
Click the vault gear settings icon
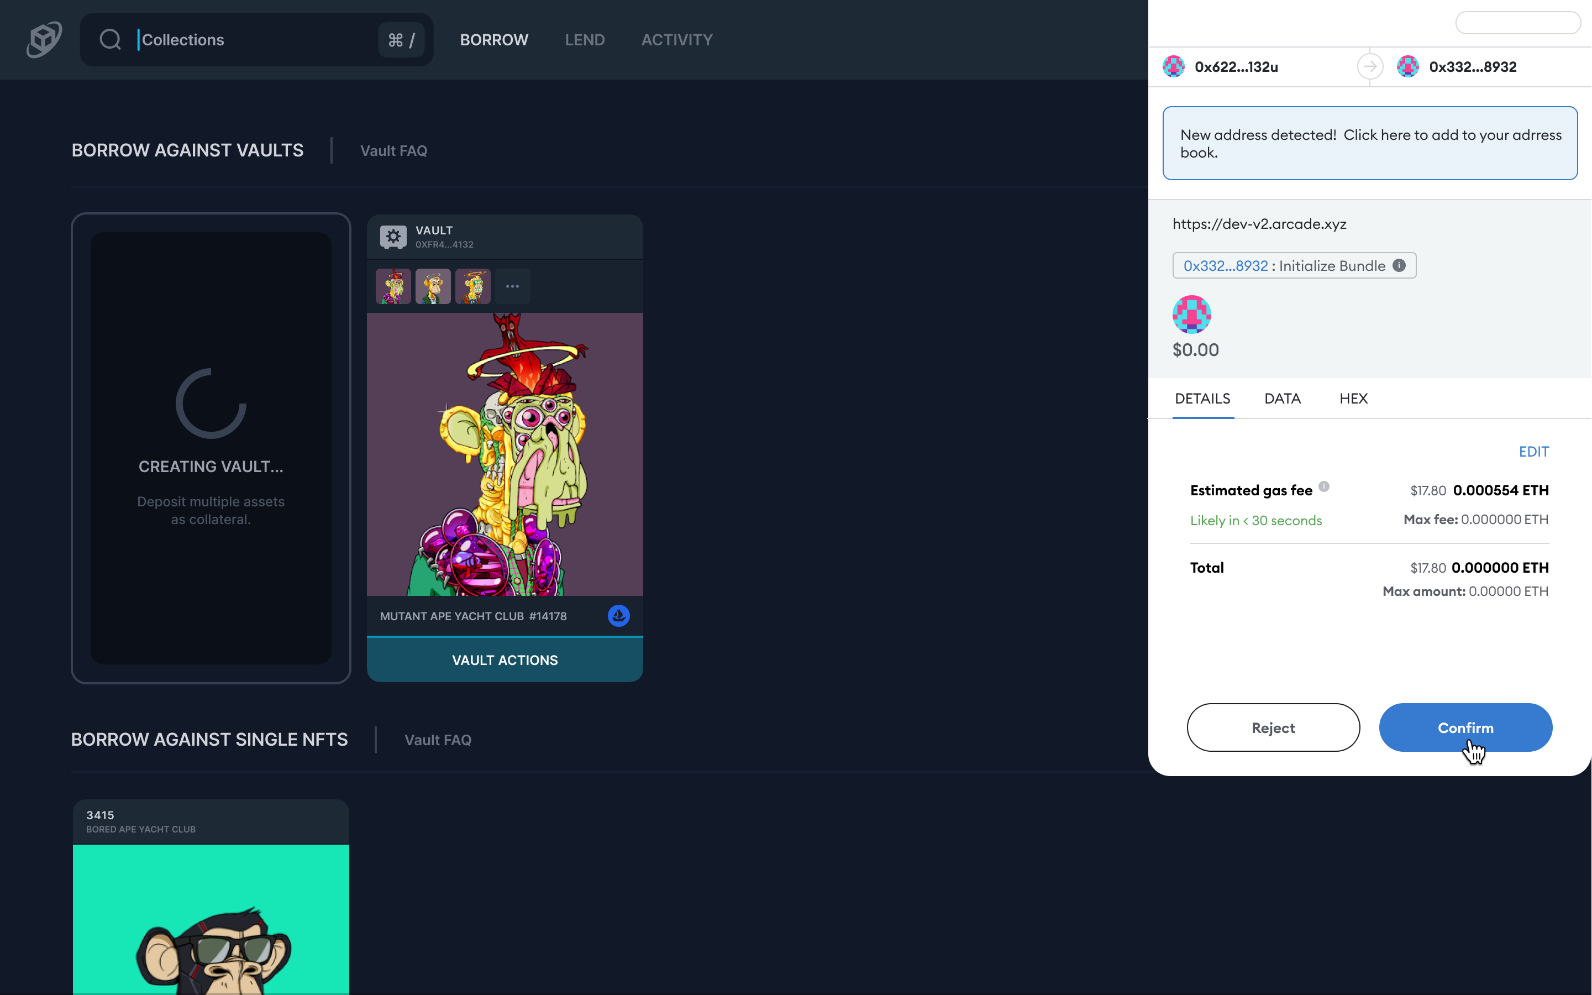(393, 236)
